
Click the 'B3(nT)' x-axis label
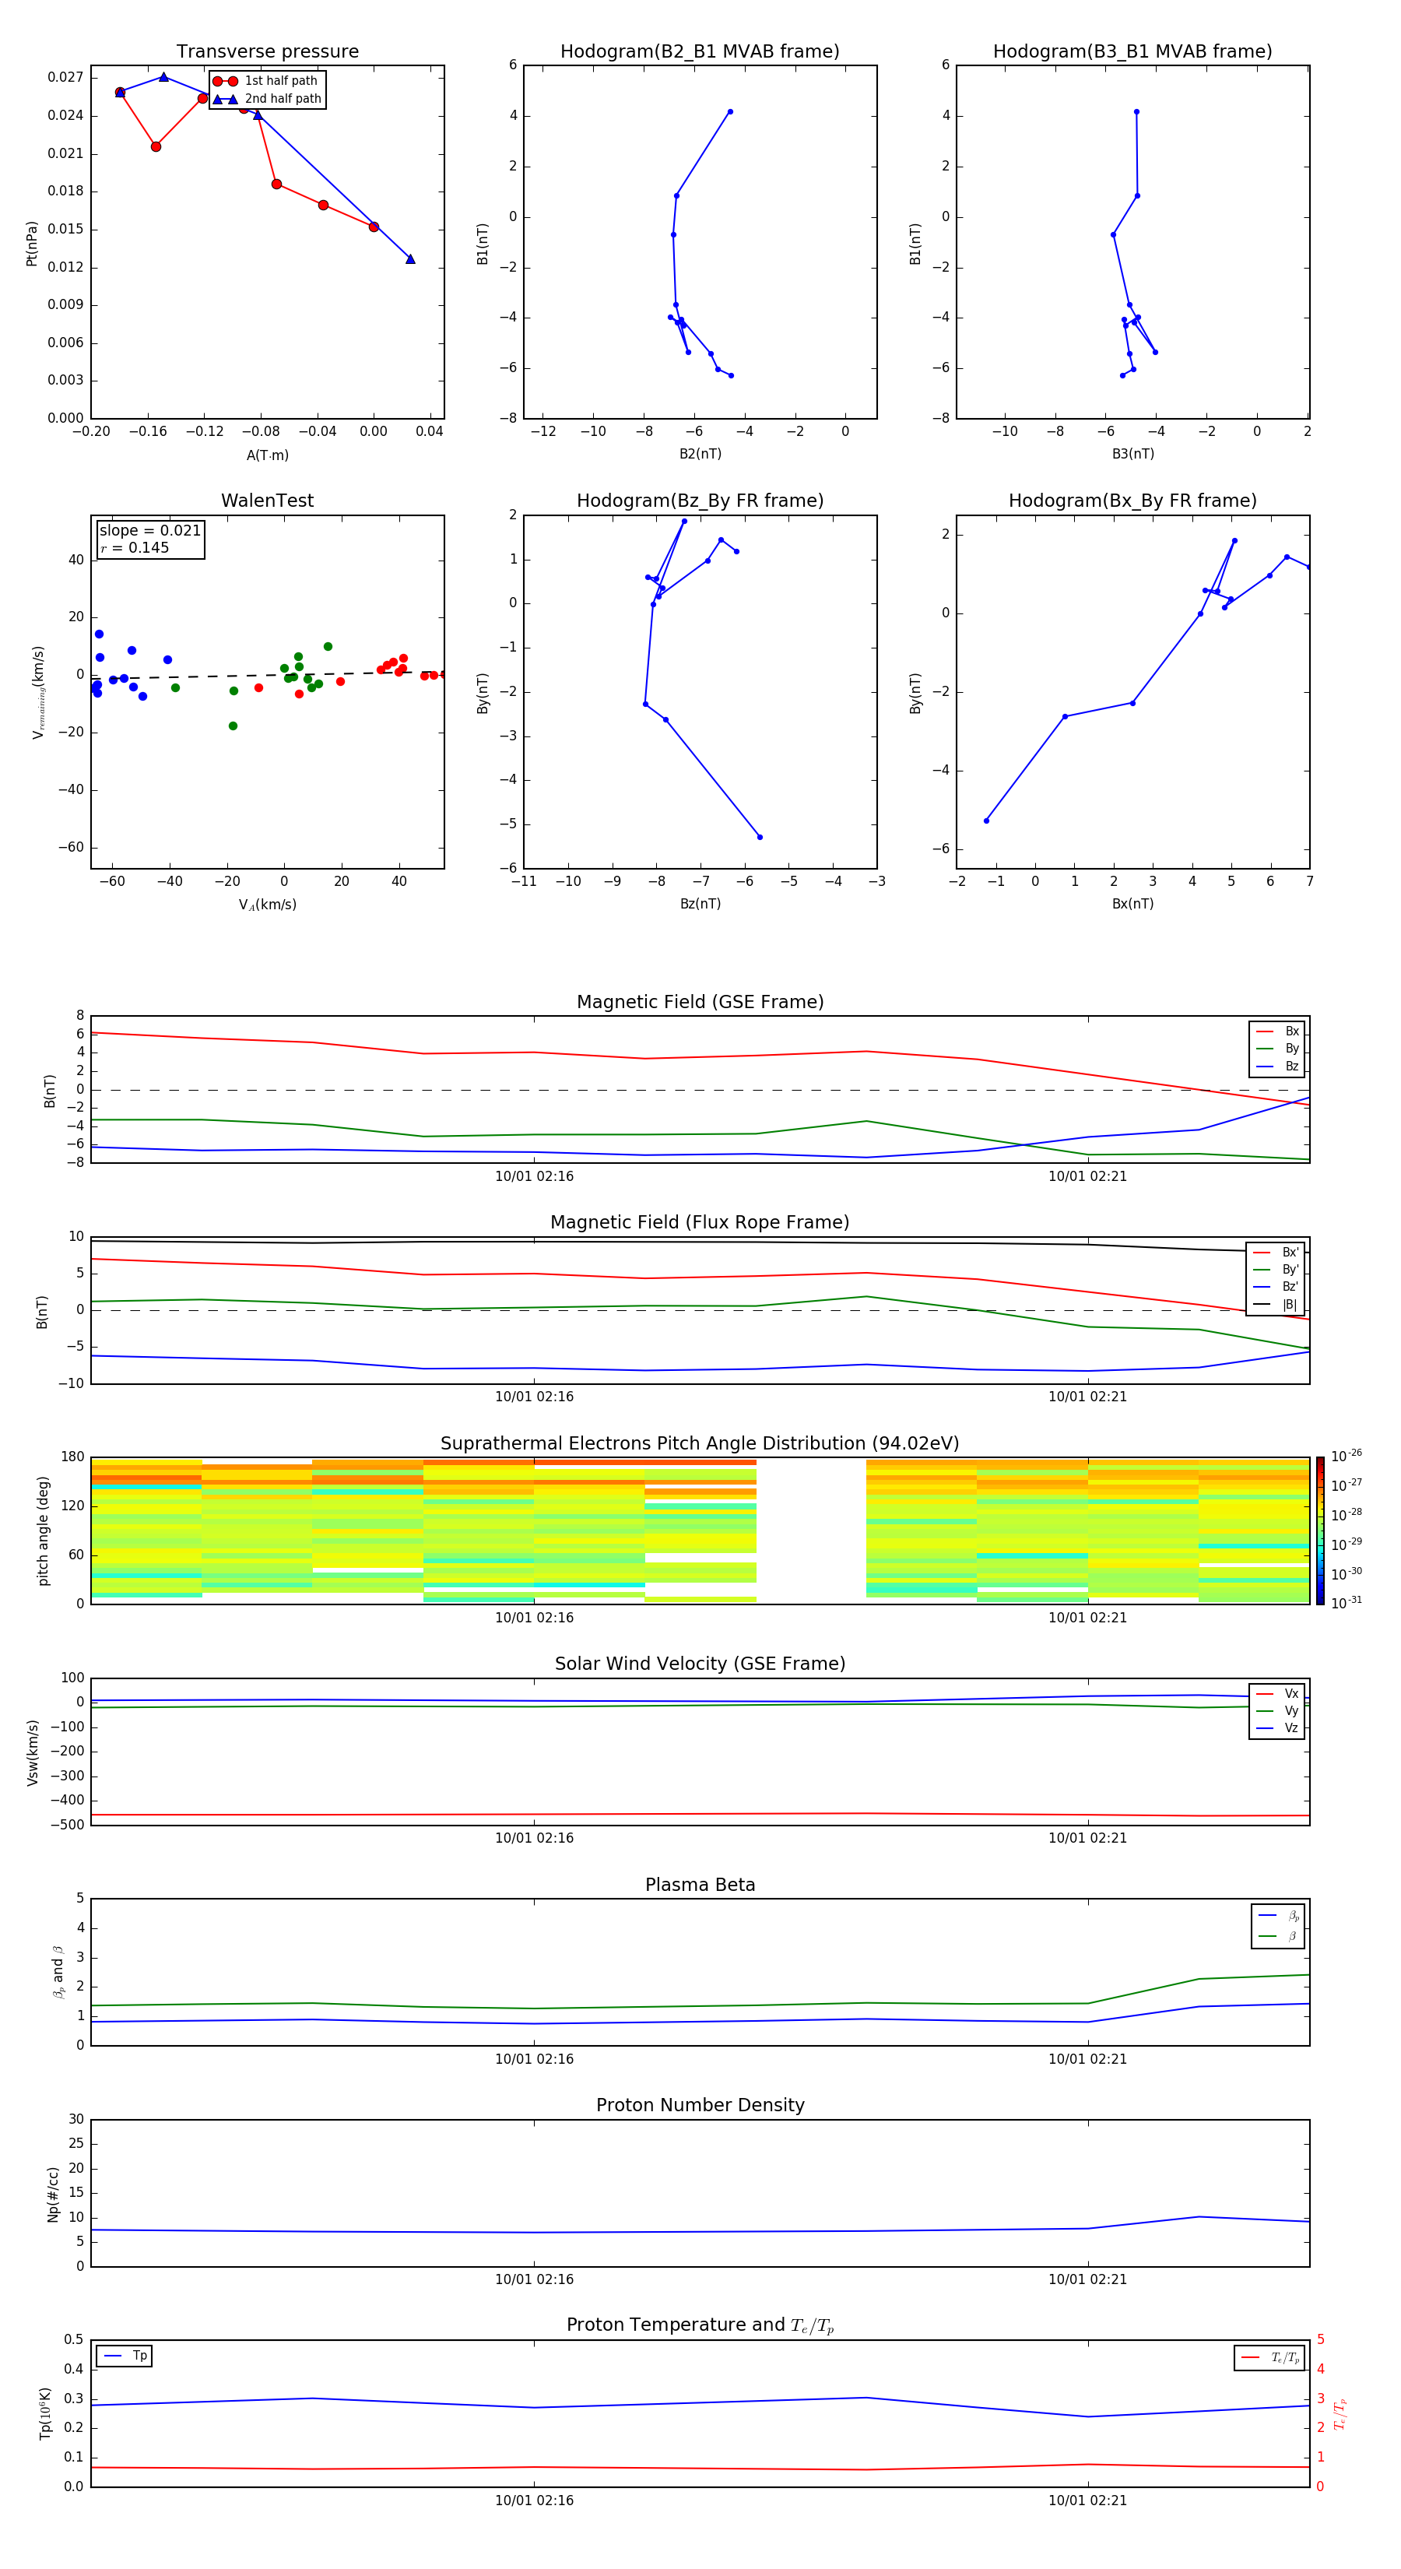pos(1132,454)
